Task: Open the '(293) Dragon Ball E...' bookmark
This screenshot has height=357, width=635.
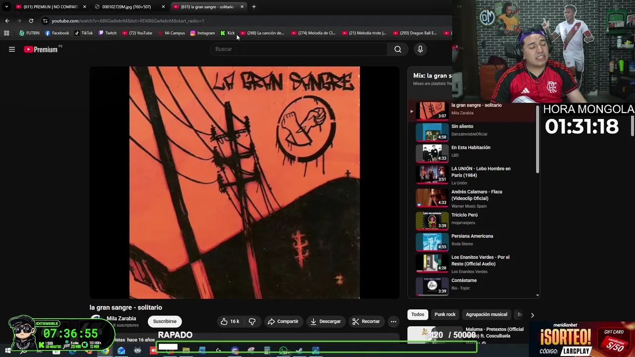Action: [x=415, y=33]
